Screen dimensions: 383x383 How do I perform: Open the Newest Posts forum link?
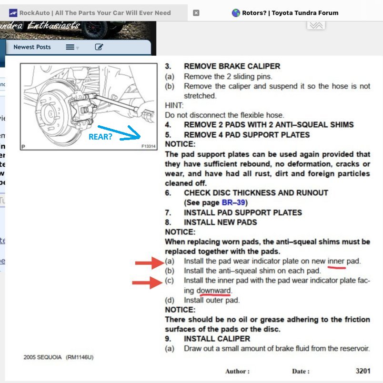coord(32,47)
